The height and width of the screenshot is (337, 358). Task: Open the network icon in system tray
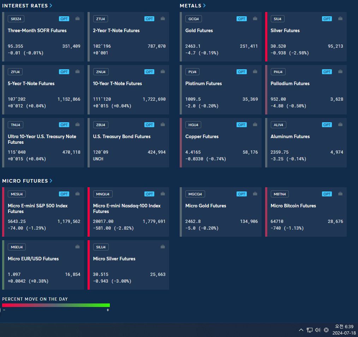(310, 330)
